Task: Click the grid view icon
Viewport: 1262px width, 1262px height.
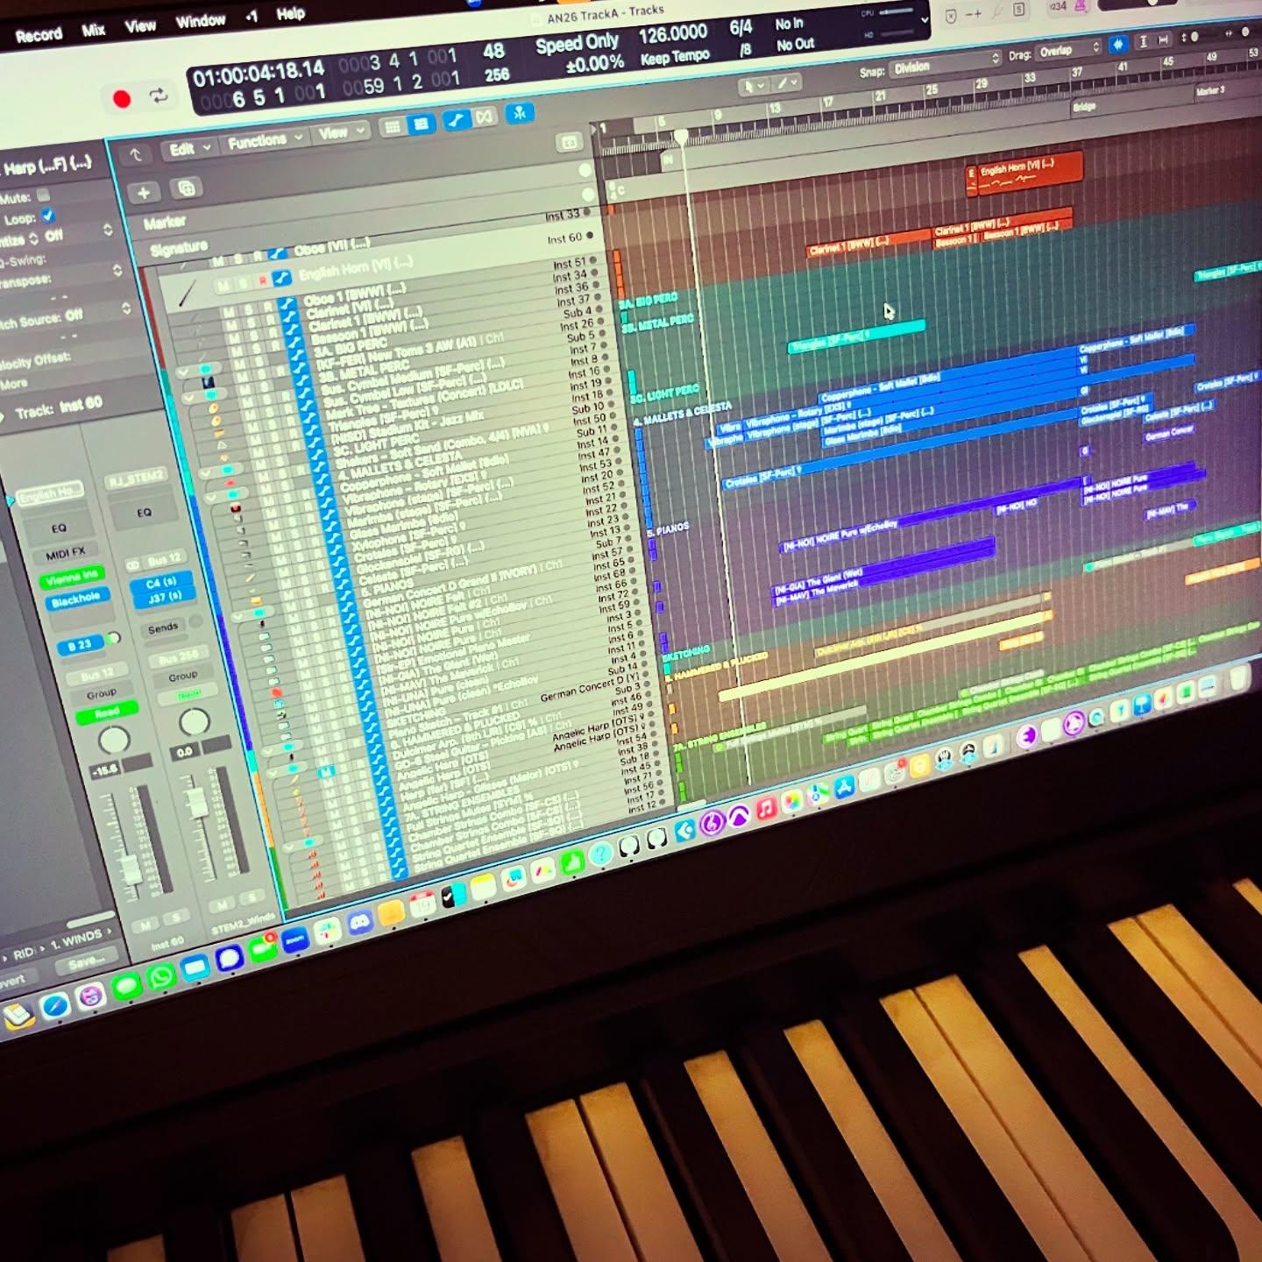Action: point(392,128)
